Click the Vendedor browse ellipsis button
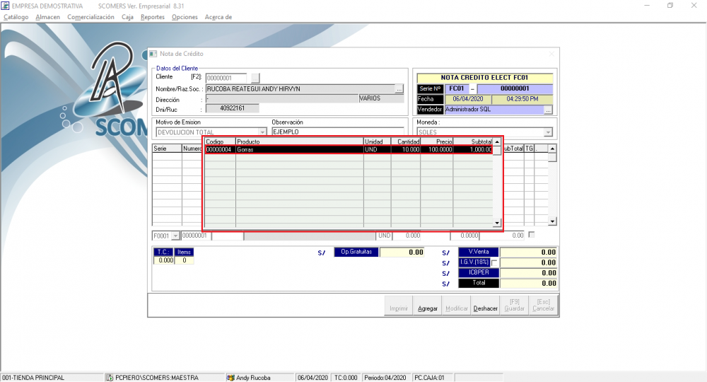The width and height of the screenshot is (707, 382). coord(548,110)
